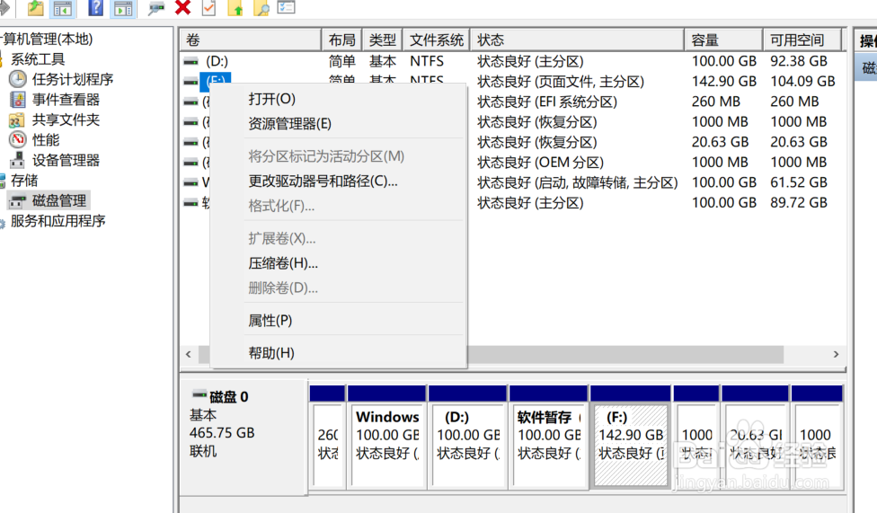Click the folder with magnifier search icon
The width and height of the screenshot is (877, 513).
(261, 8)
